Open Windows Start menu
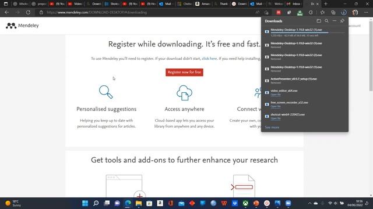Image resolution: width=373 pixels, height=209 pixels. [85, 203]
